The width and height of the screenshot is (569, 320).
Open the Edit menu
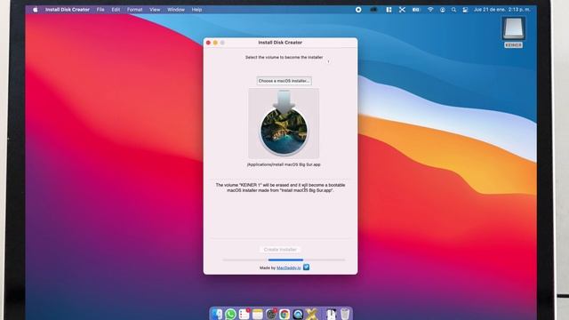(116, 10)
